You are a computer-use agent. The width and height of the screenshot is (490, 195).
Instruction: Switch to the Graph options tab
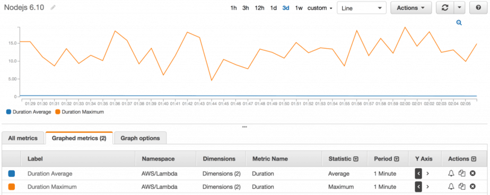pyautogui.click(x=141, y=138)
